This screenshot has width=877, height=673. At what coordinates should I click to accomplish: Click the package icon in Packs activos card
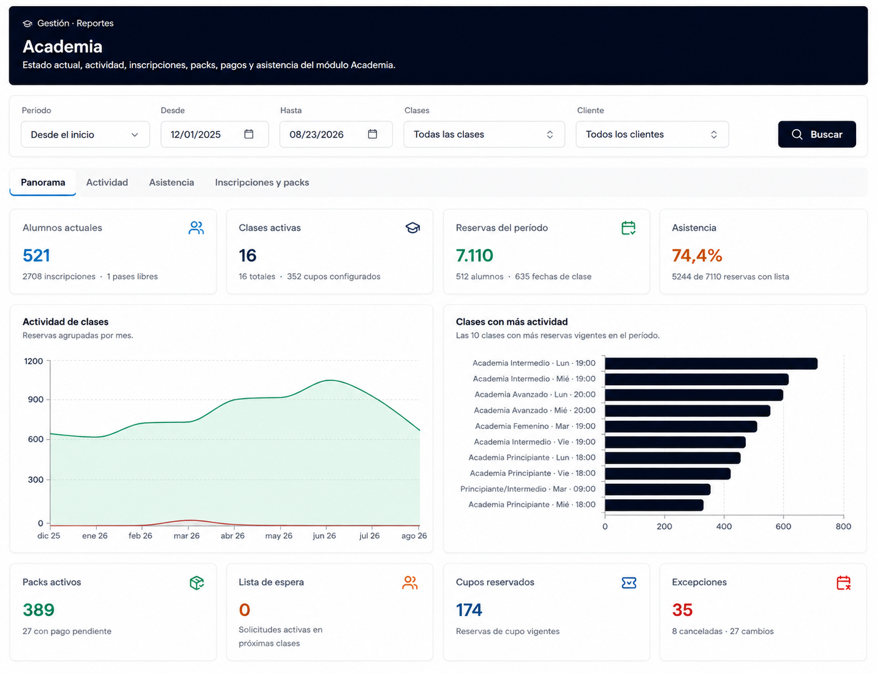coord(197,583)
